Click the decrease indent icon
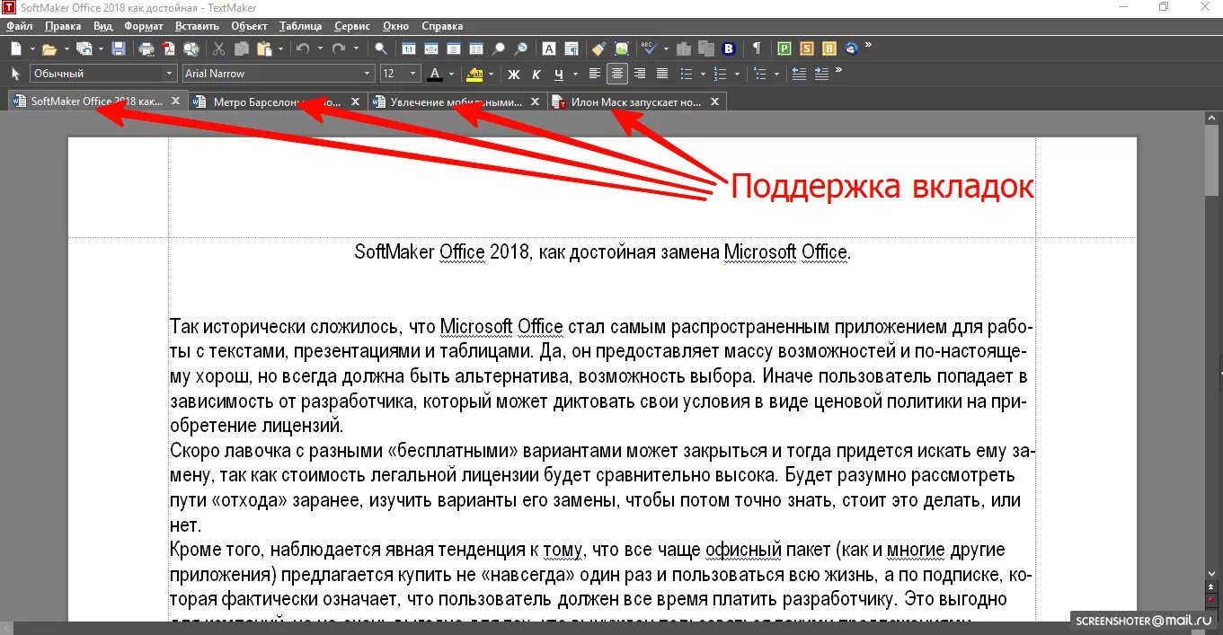 click(799, 74)
